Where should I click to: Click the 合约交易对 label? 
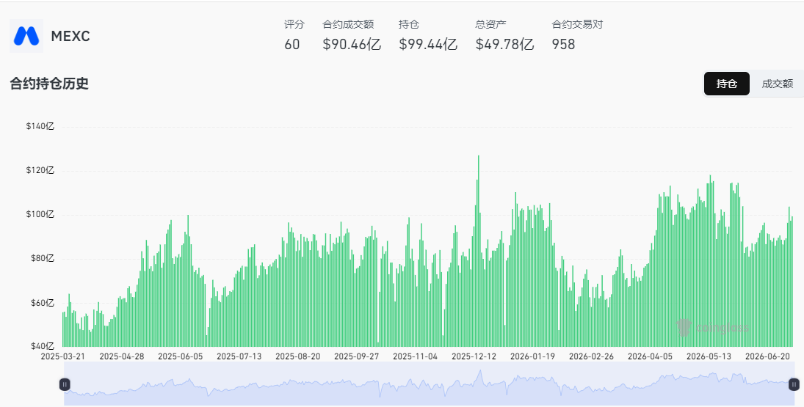pos(577,24)
